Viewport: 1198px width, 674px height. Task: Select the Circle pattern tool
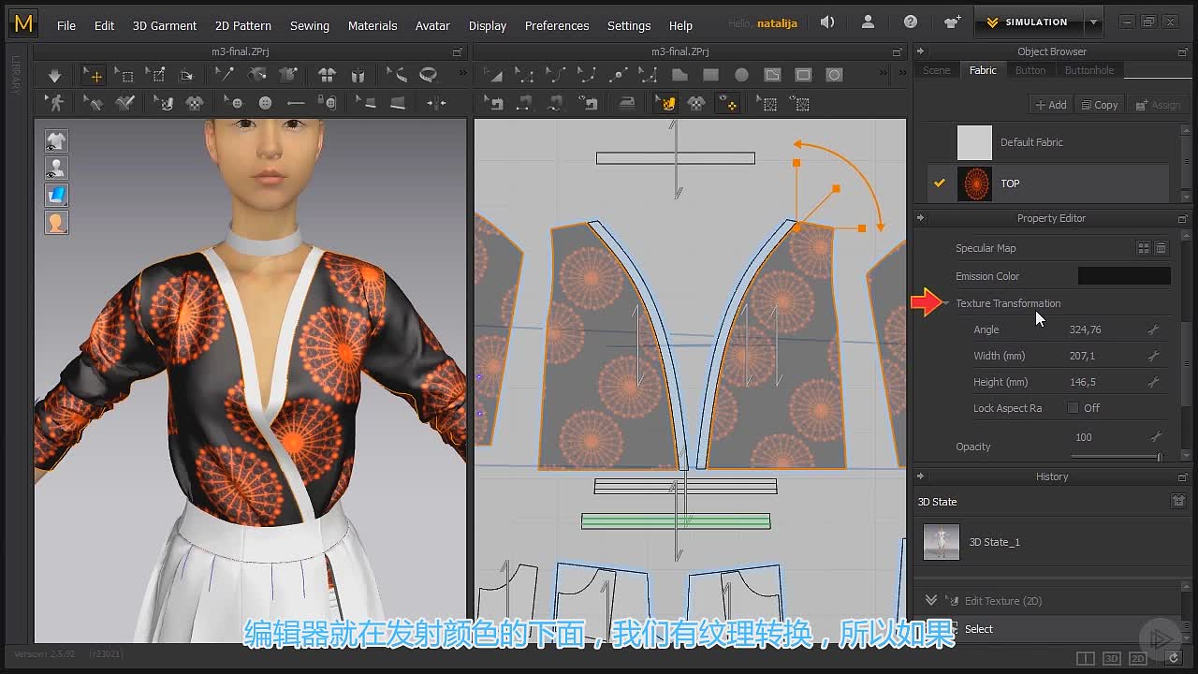click(x=741, y=75)
